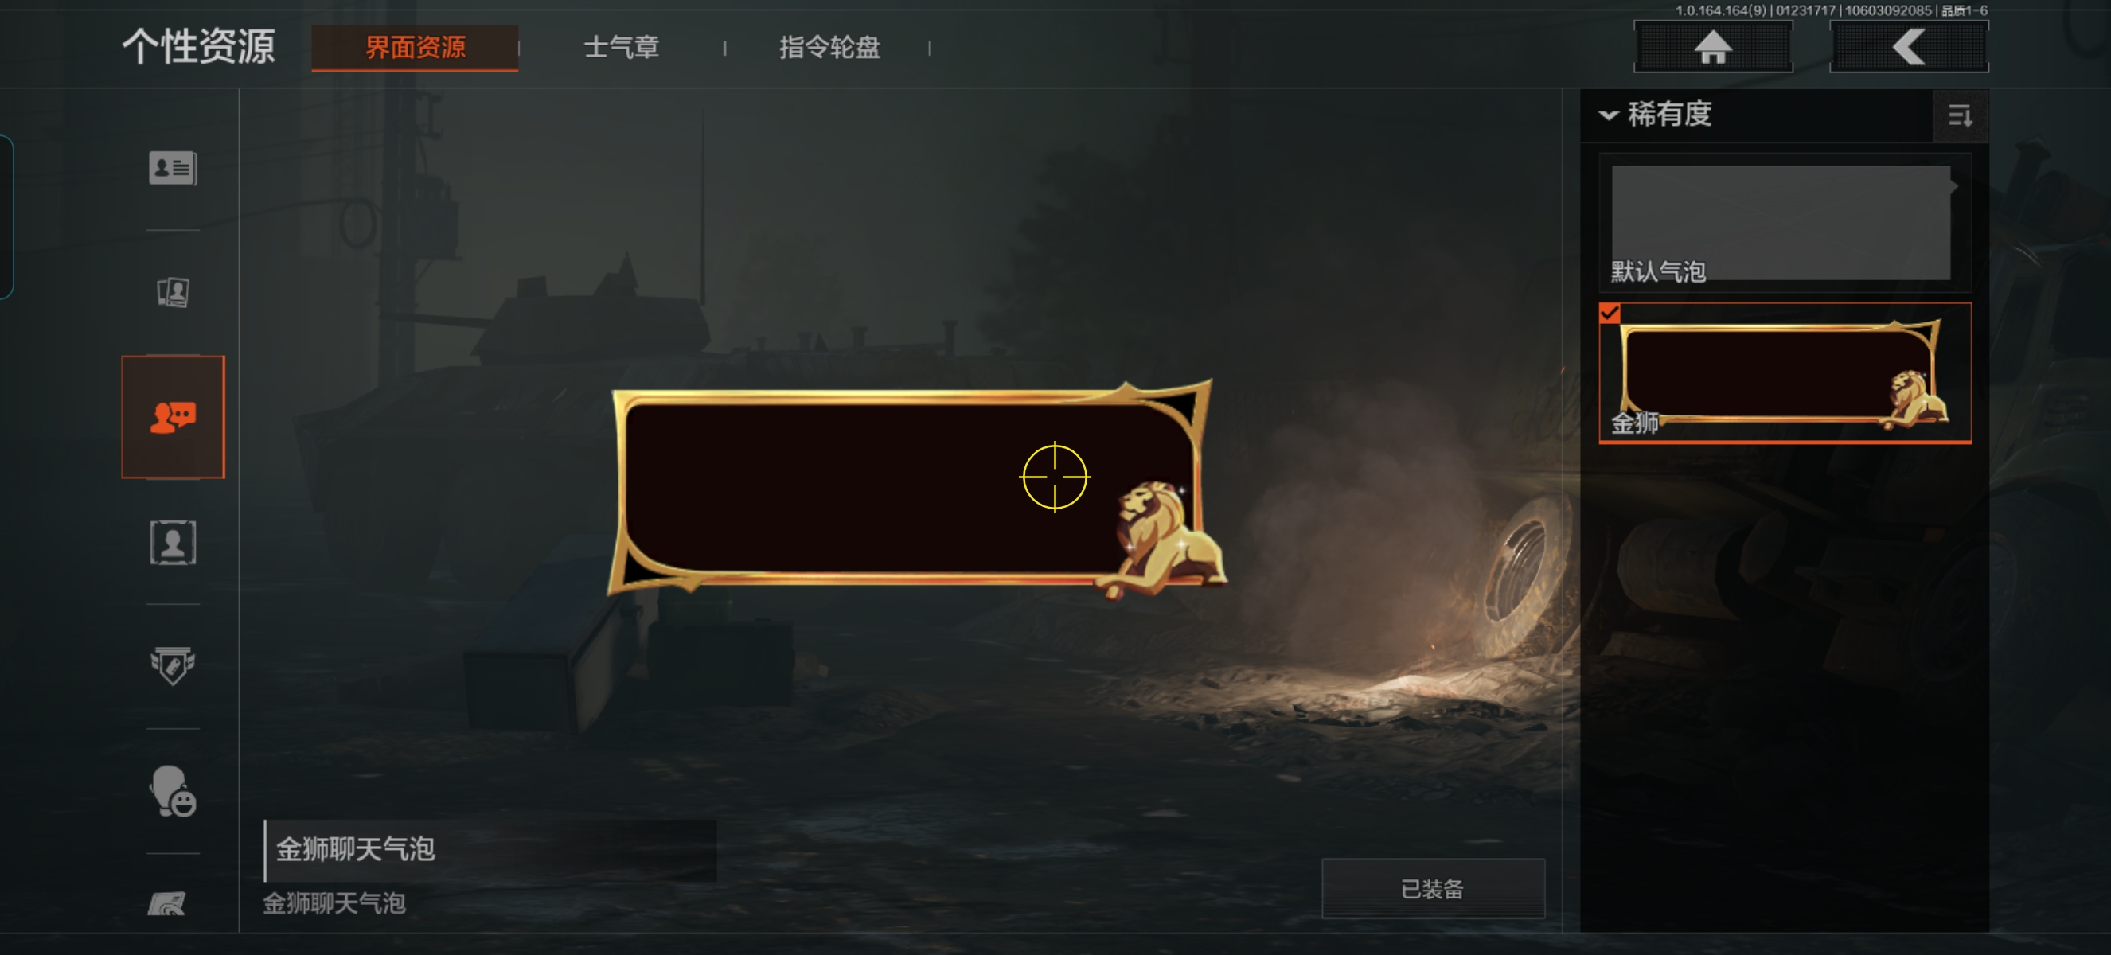Screen dimensions: 2111x955
Task: Click the arrow beside 稀有度
Action: pyautogui.click(x=1609, y=115)
